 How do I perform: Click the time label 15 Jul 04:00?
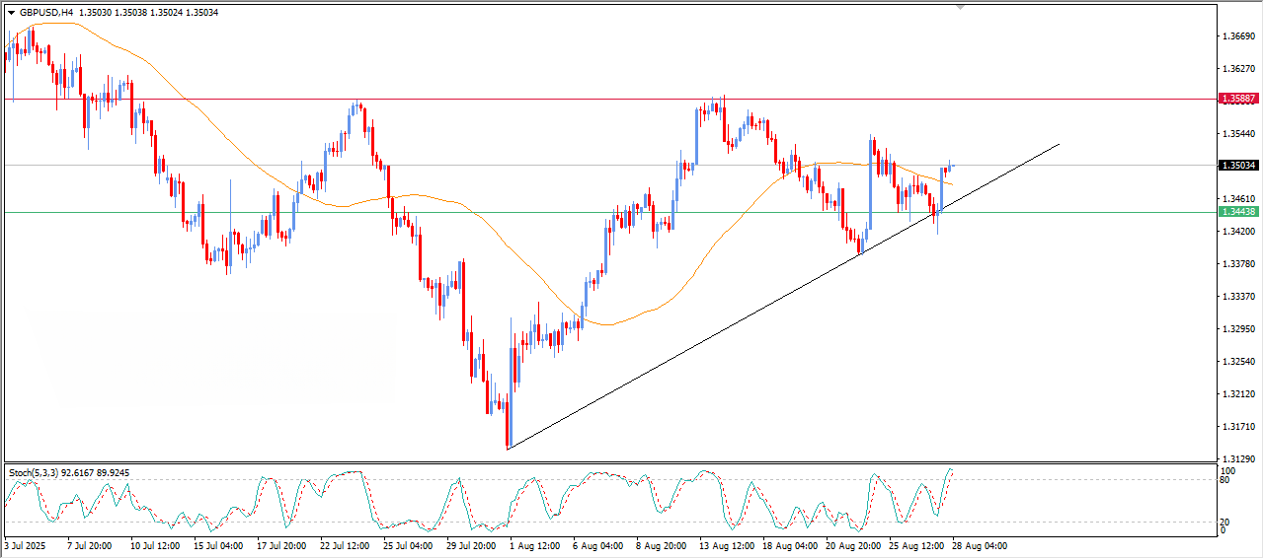[x=218, y=545]
